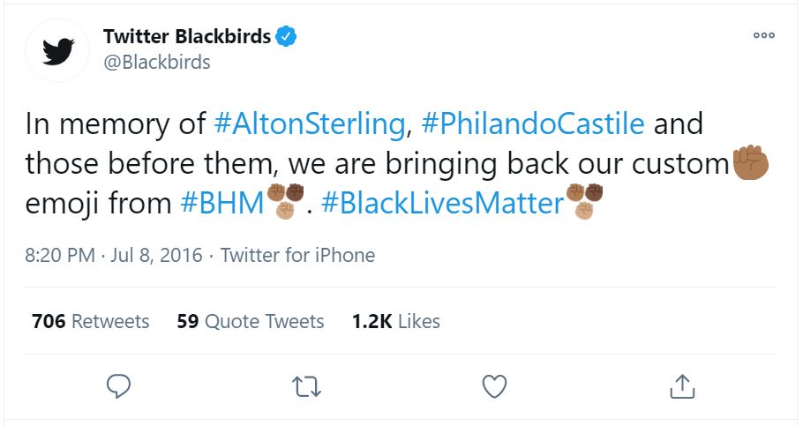
Task: View the 706 Retweets list
Action: [90, 321]
